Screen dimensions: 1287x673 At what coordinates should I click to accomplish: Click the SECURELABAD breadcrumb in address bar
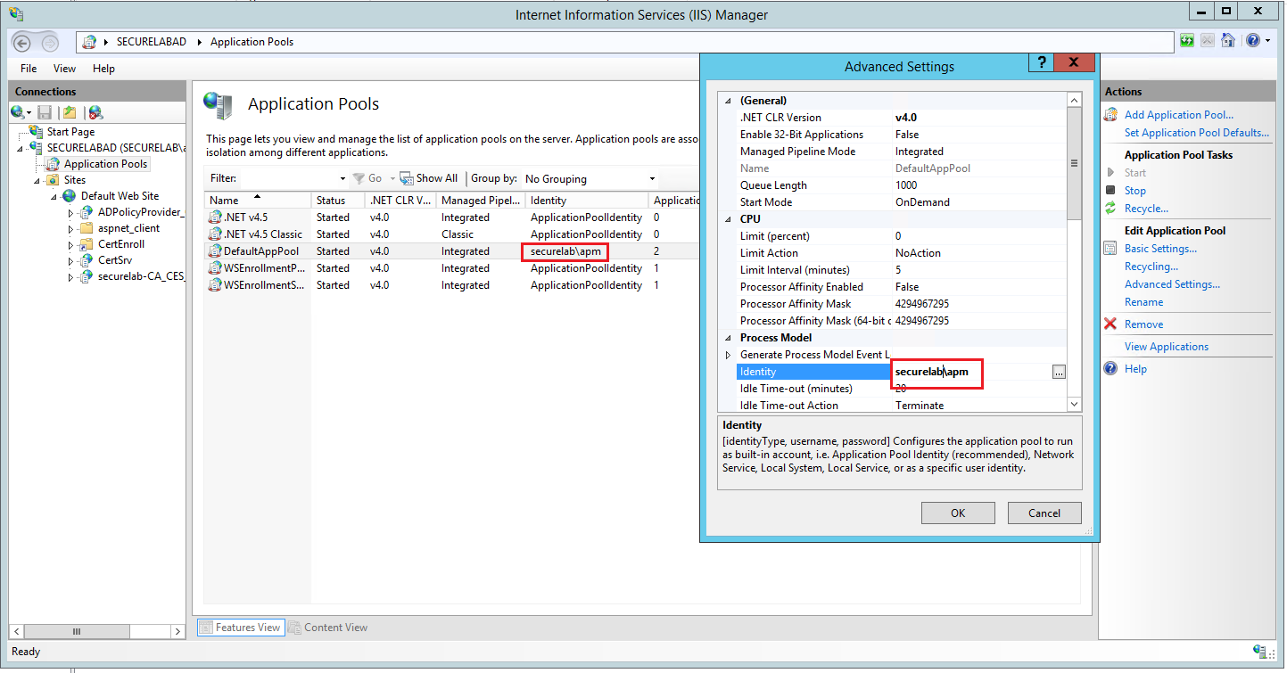[152, 42]
